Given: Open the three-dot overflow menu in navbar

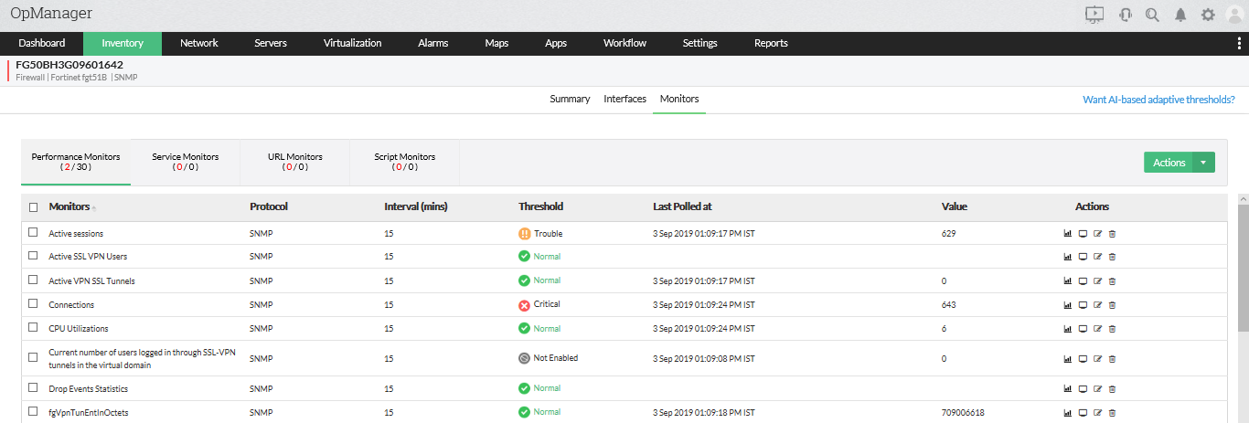Looking at the screenshot, I should coord(1239,43).
